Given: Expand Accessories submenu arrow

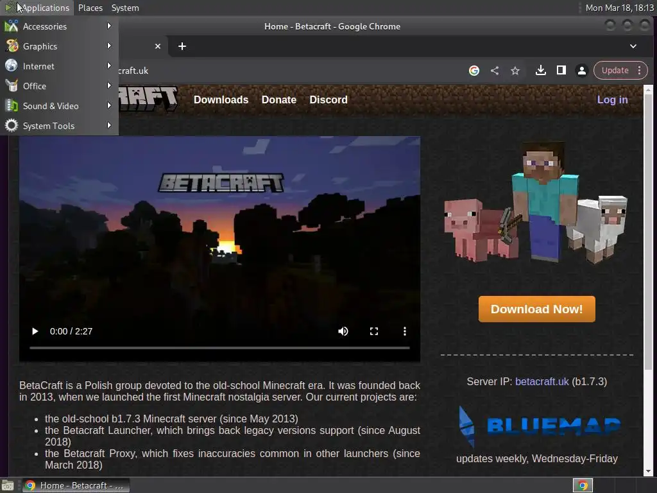Looking at the screenshot, I should tap(109, 26).
